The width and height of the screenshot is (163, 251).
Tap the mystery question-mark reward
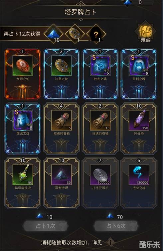click(x=96, y=34)
